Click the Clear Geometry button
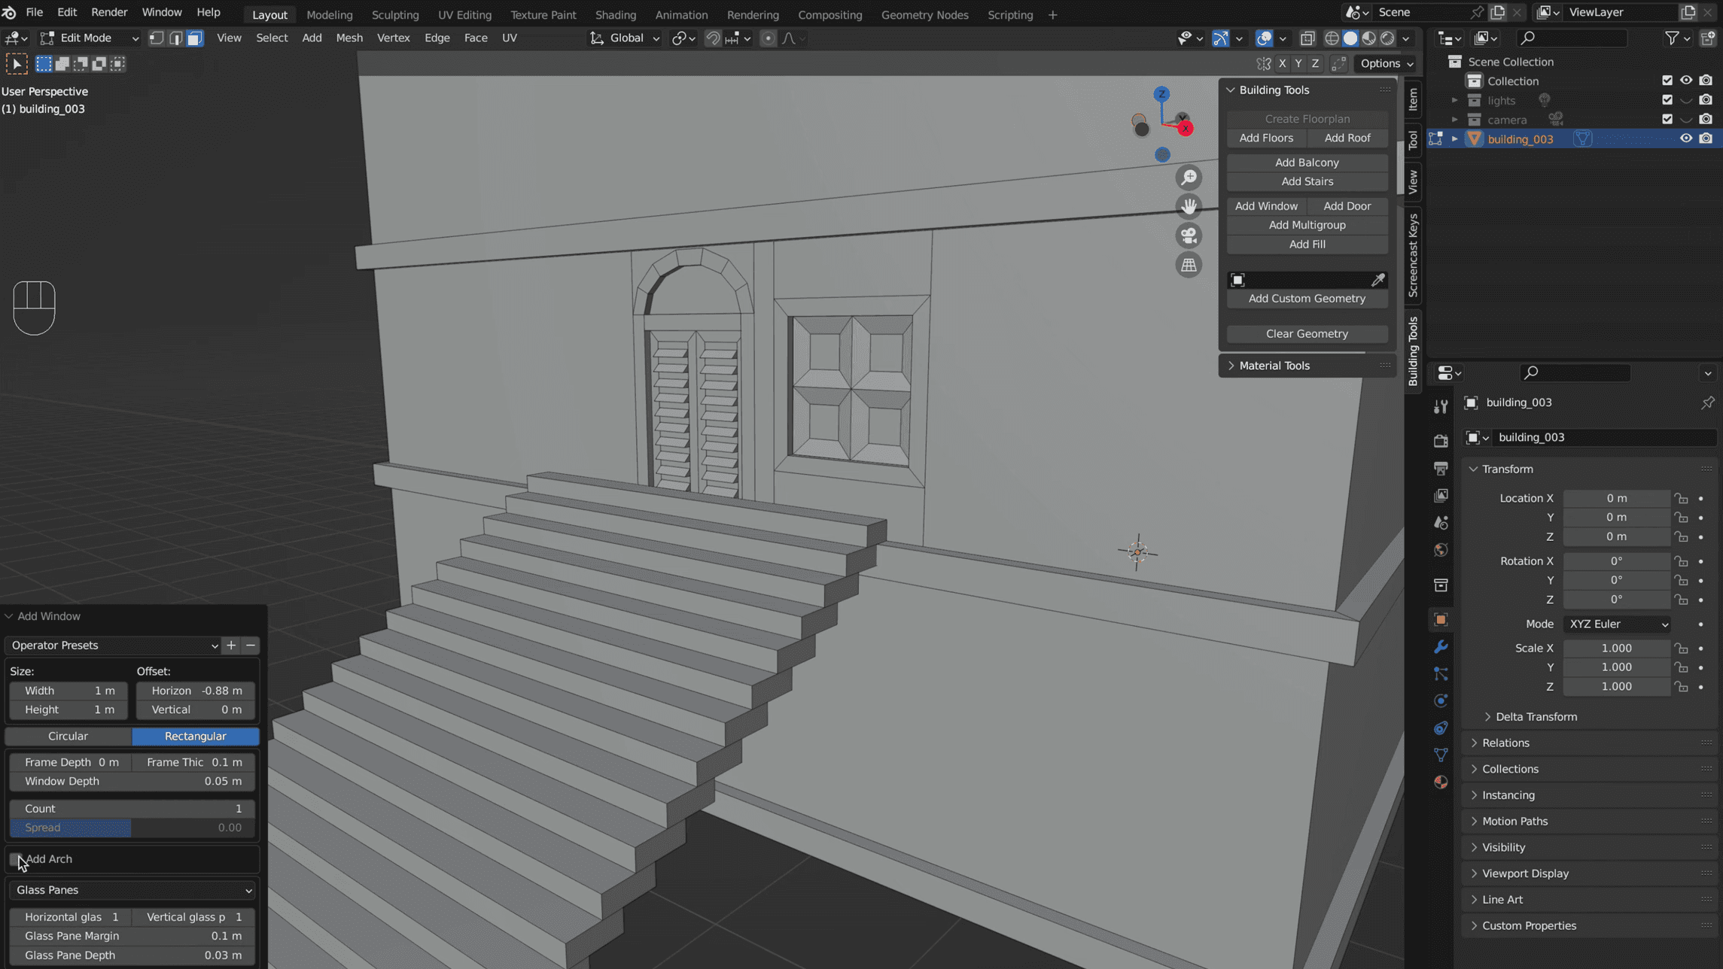Screen dimensions: 1723x969 tap(1306, 333)
